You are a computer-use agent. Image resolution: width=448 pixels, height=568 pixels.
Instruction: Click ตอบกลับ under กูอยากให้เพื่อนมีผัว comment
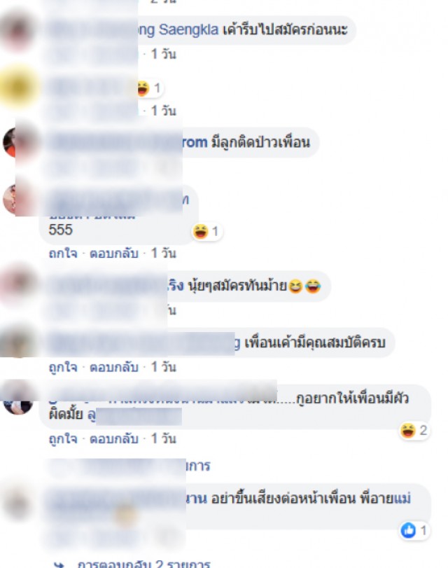click(x=114, y=438)
